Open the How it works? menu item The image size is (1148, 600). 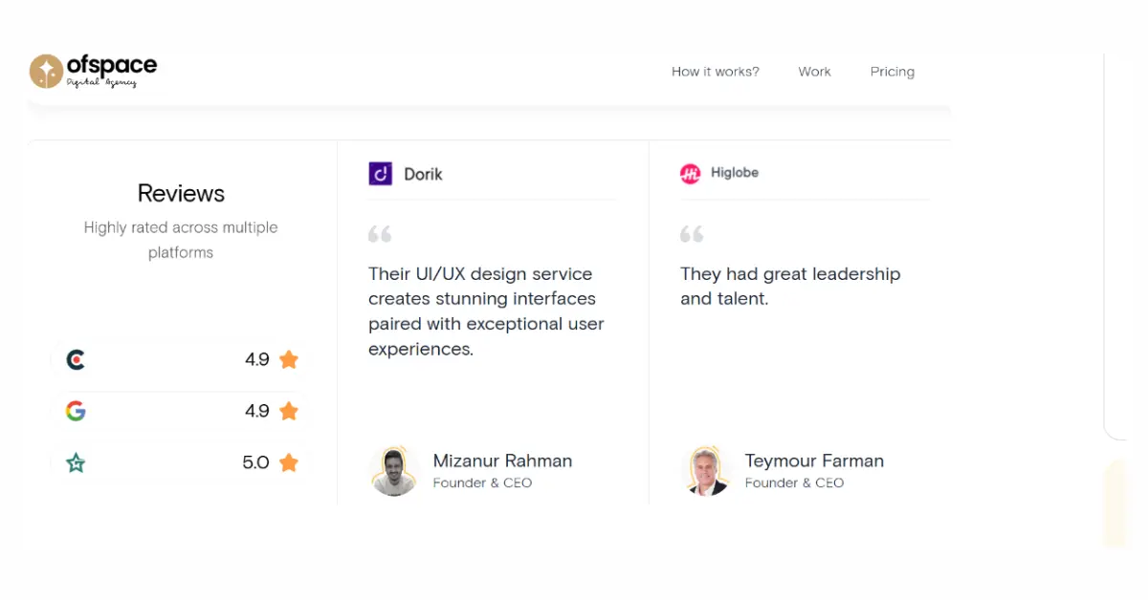coord(715,71)
